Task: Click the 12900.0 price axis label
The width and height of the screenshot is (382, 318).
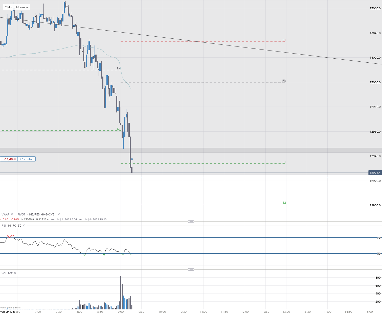Action: (375, 205)
